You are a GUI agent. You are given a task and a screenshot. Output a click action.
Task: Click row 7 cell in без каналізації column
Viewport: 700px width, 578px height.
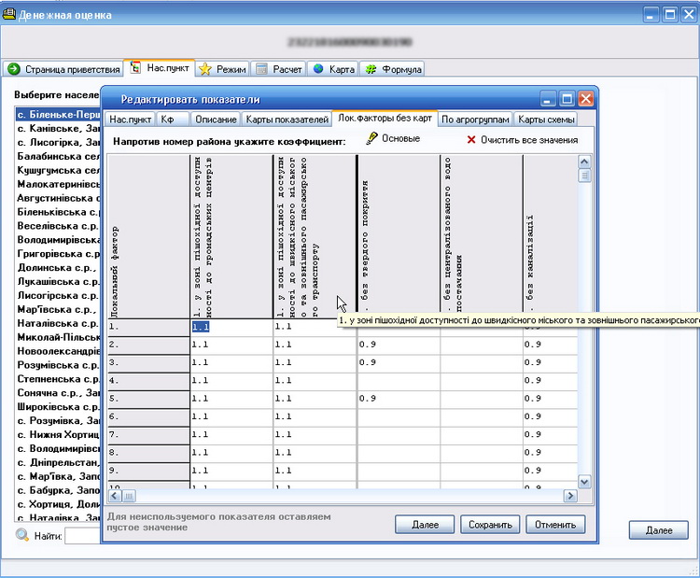[550, 434]
